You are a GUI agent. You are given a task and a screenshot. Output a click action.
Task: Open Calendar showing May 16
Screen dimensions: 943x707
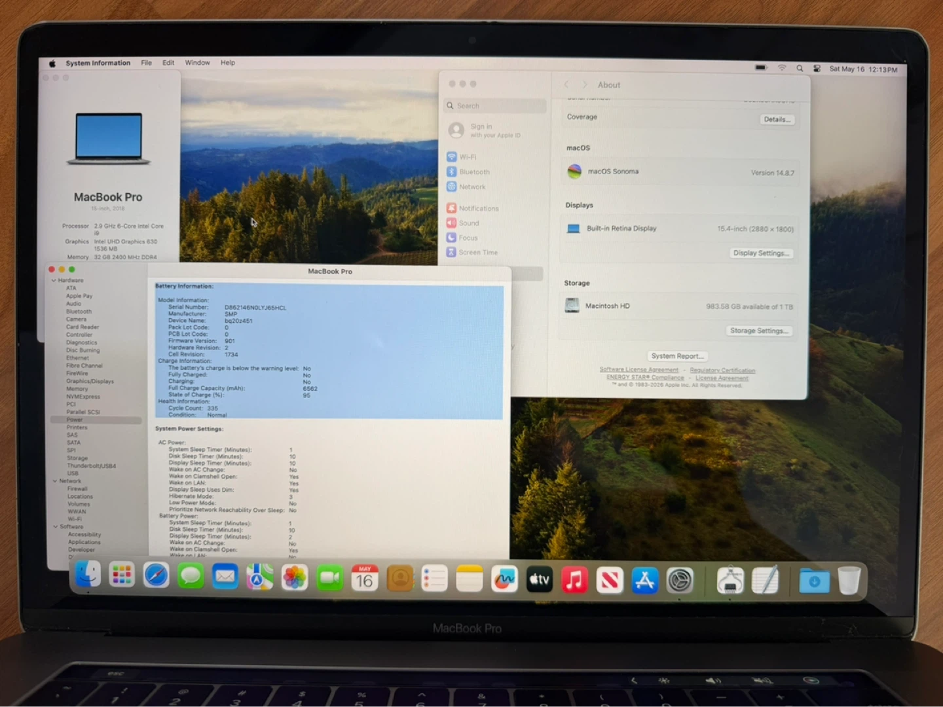(365, 579)
